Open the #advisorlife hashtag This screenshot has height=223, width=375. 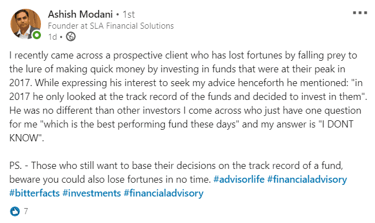coord(239,179)
